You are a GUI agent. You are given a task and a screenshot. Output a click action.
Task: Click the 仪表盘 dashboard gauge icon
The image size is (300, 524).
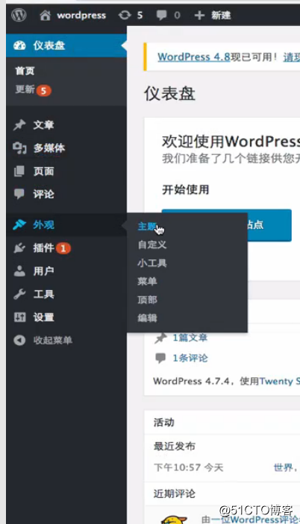coord(19,45)
